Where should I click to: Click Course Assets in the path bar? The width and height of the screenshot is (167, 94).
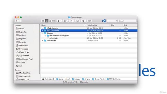(98, 79)
